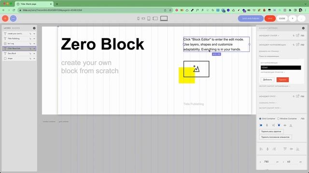Screen dimensions: 309x173
Task: Click the Close button in top bar
Action: coord(282,18)
